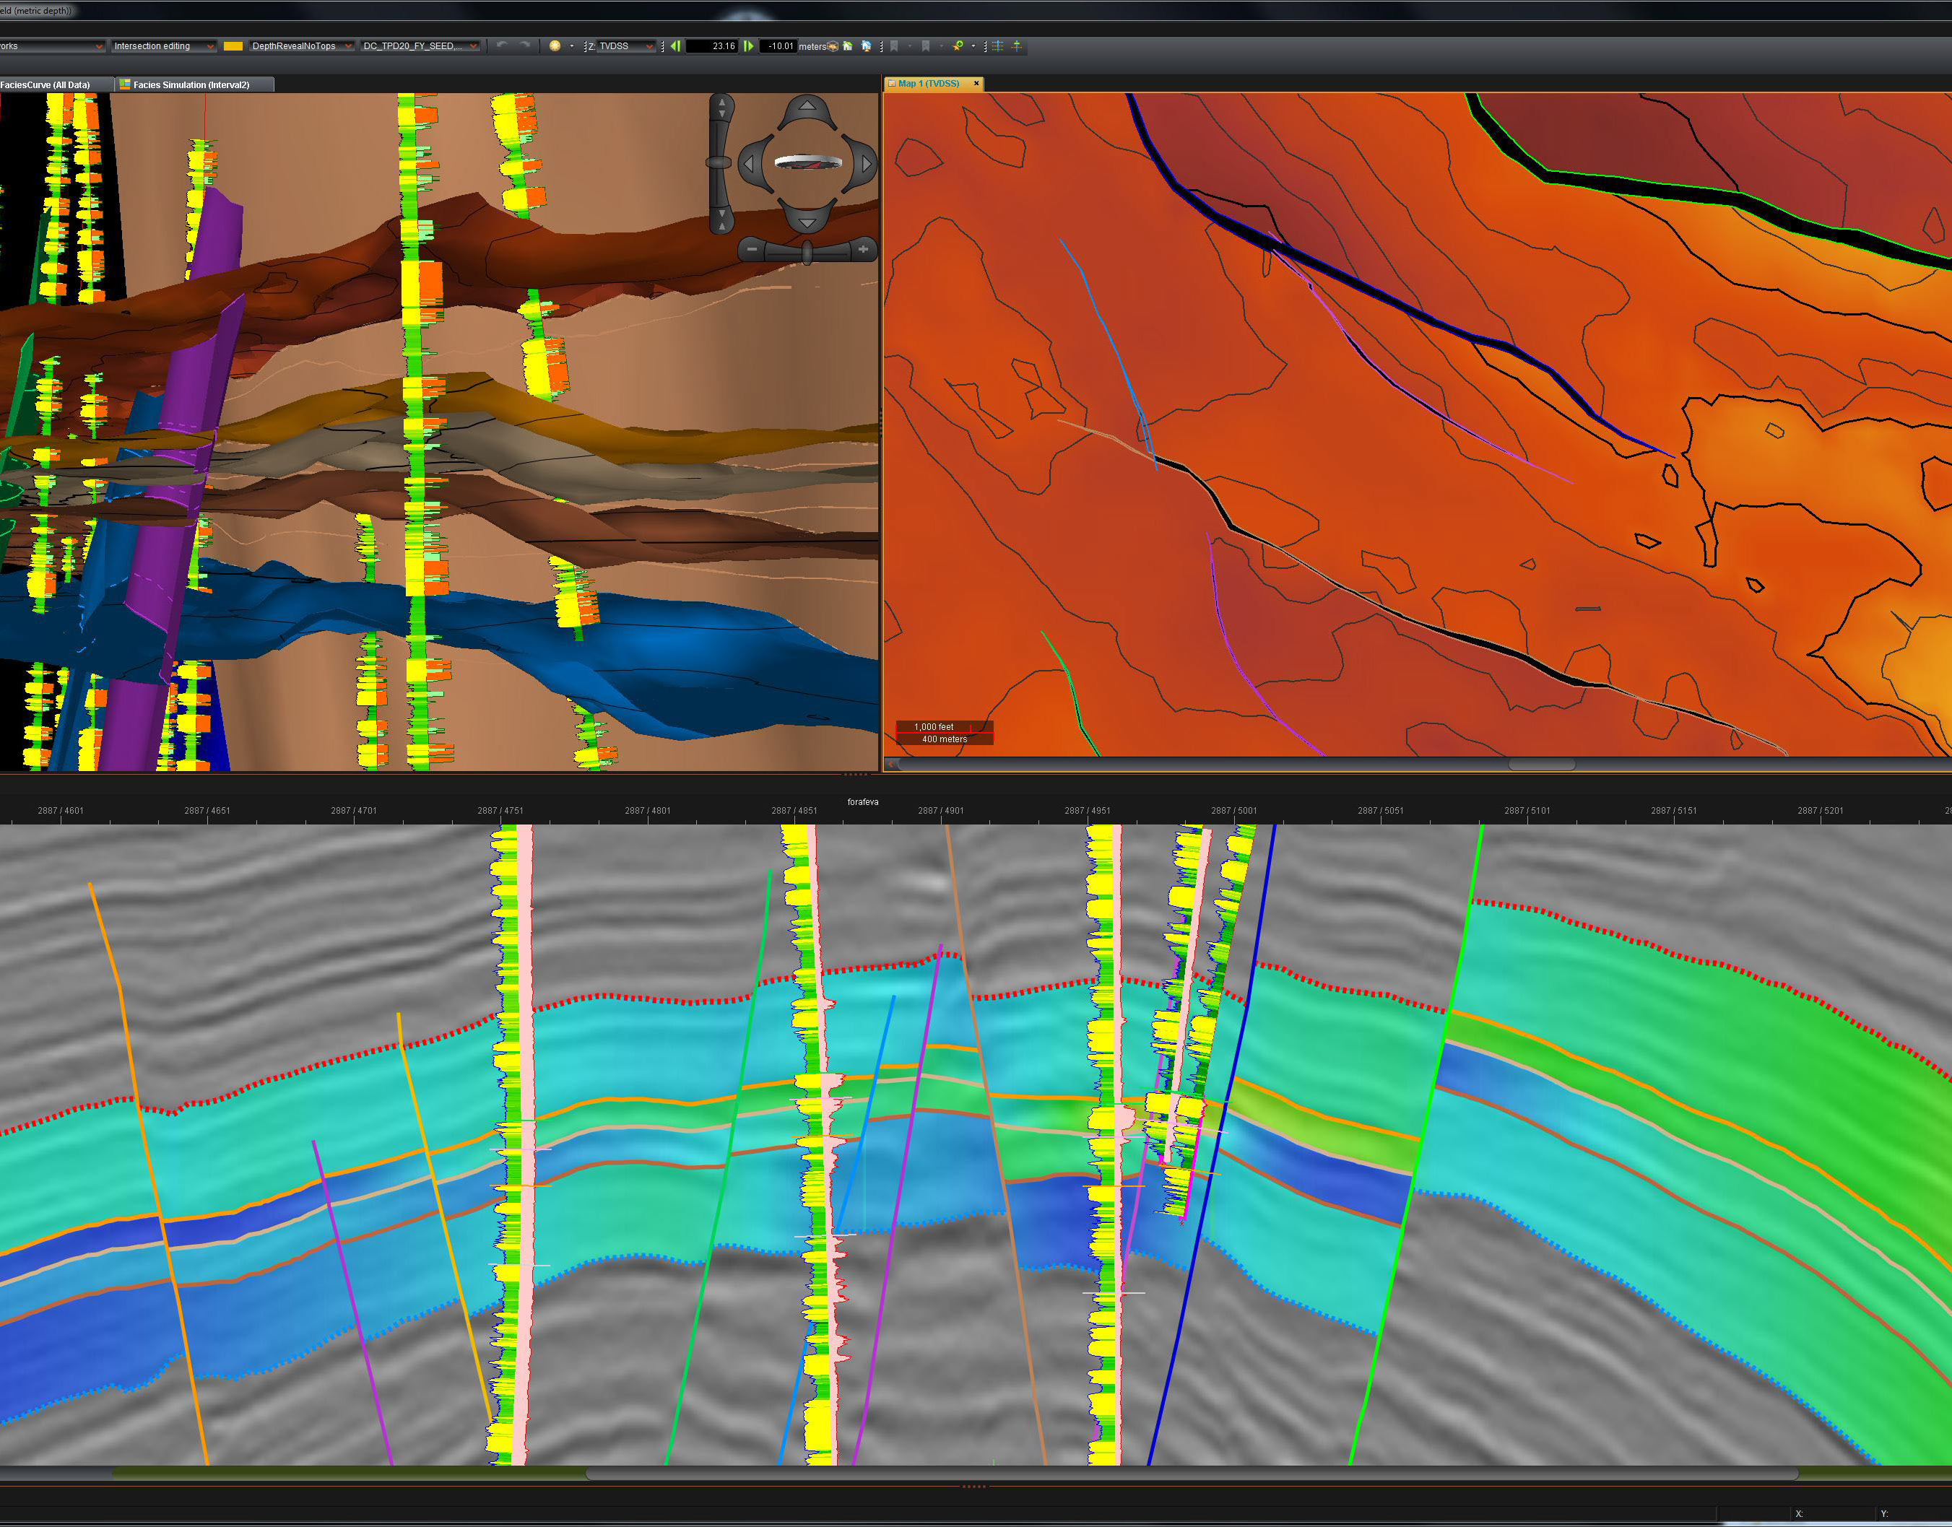Step backward with green left arrow
The height and width of the screenshot is (1527, 1952).
(676, 45)
